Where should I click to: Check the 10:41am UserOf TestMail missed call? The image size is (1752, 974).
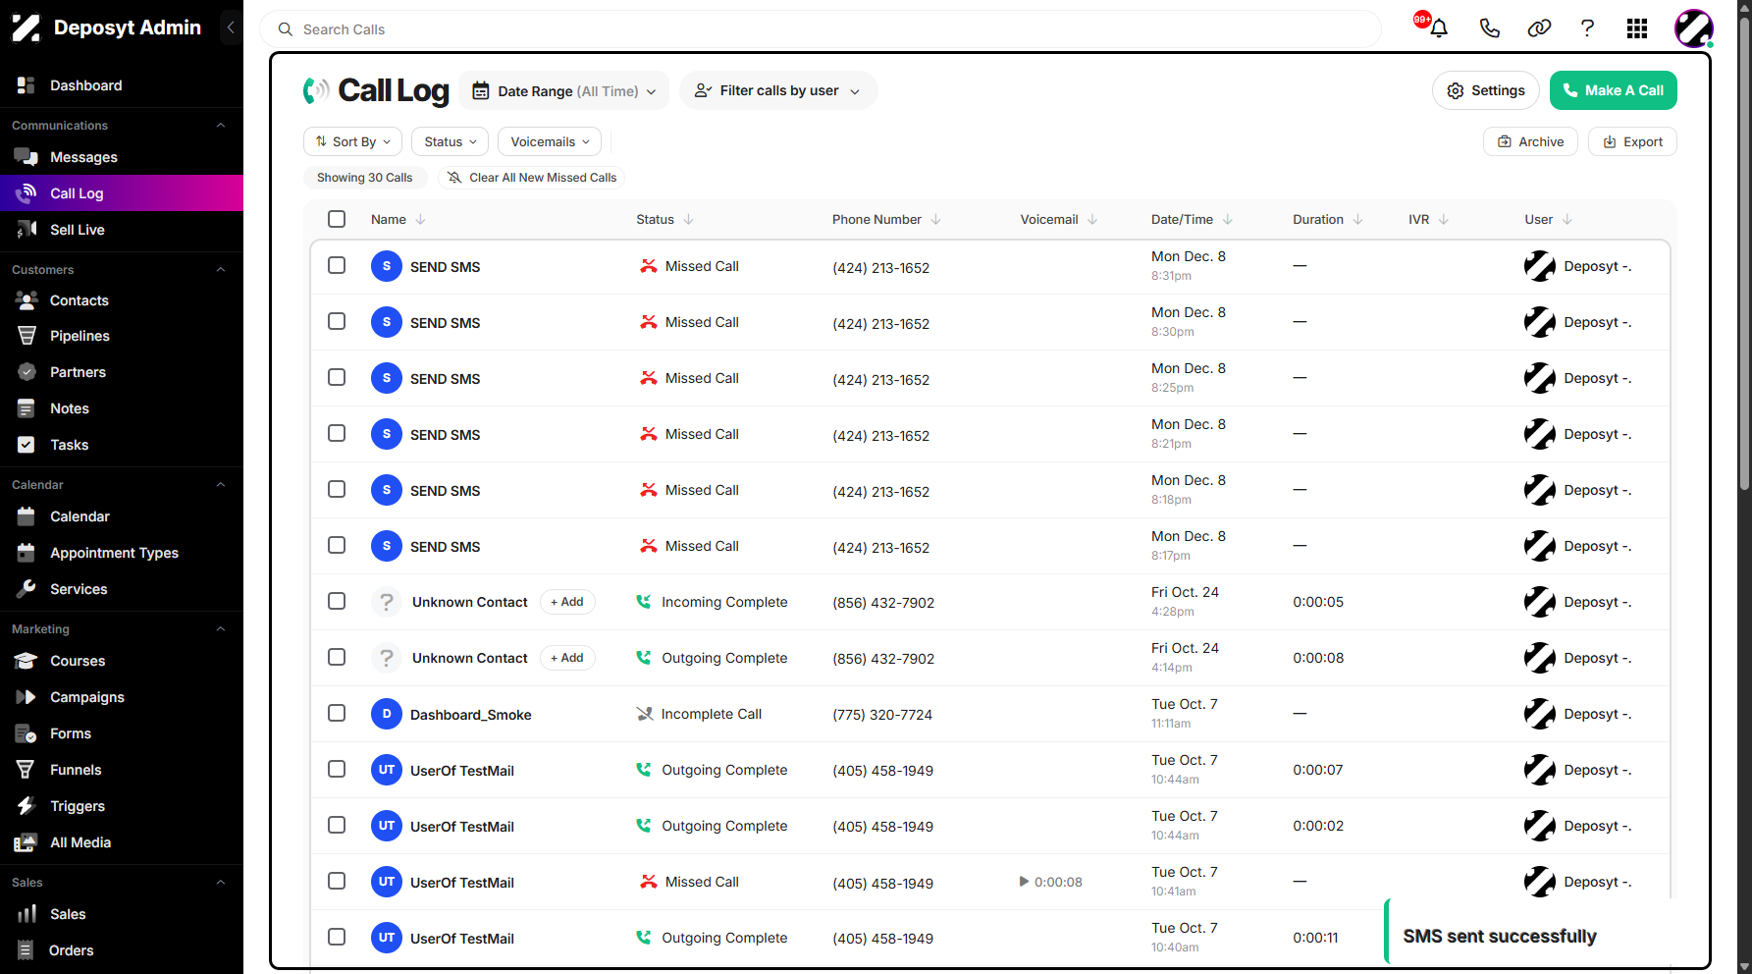pos(337,881)
